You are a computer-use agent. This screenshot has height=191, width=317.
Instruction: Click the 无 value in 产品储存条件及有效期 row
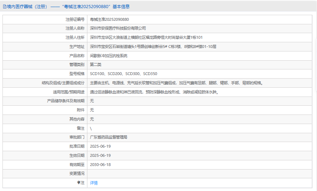coord(92,101)
